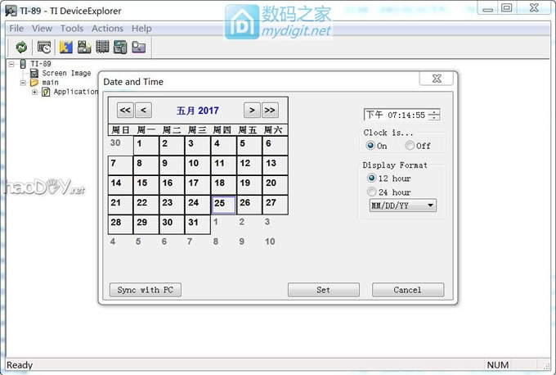Screen dimensions: 556x375
Task: Turn the clock Off
Action: point(410,146)
